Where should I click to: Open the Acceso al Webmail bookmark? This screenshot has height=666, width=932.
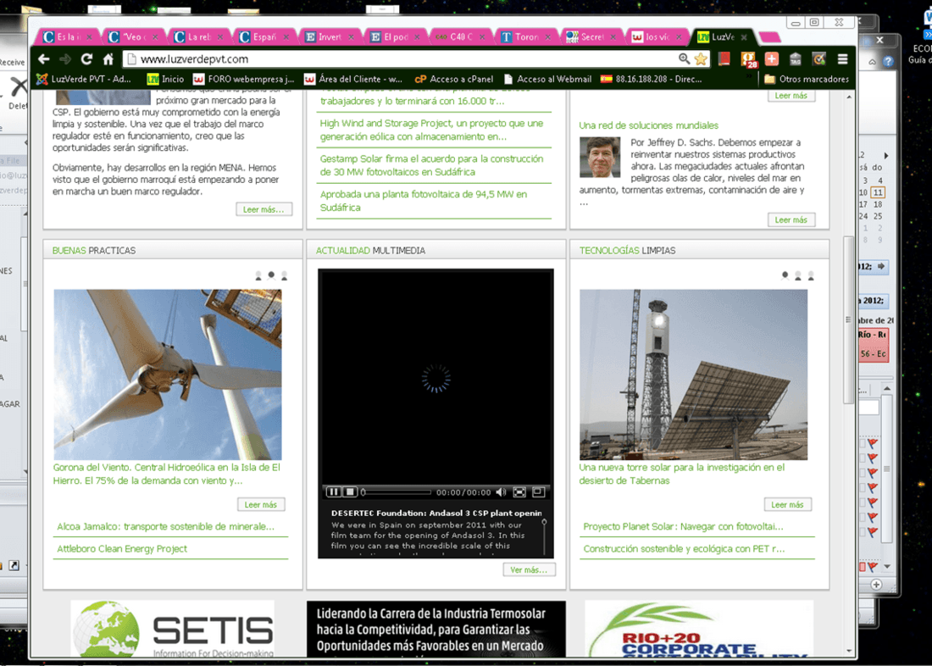tap(547, 79)
